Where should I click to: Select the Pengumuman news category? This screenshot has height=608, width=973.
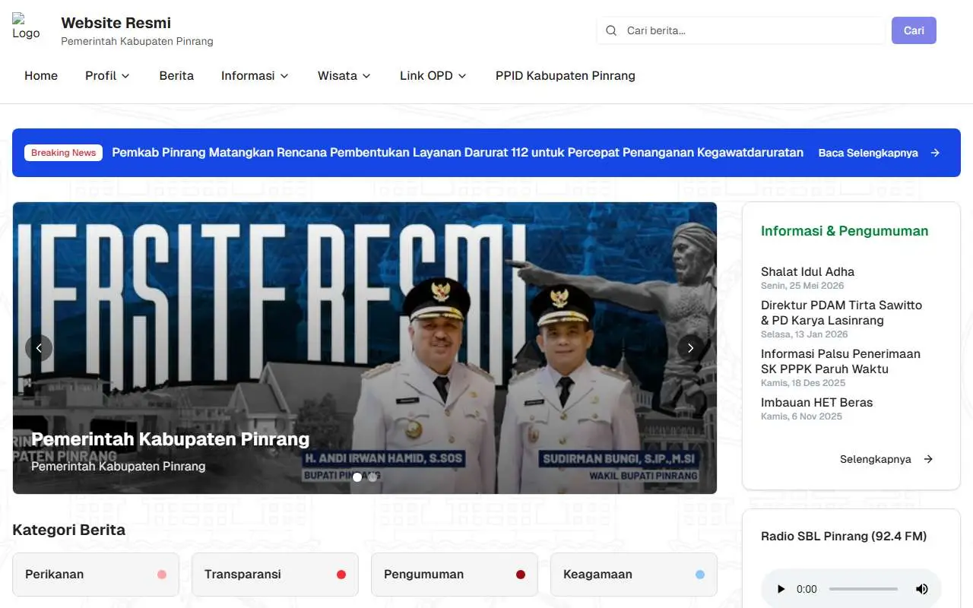click(455, 575)
